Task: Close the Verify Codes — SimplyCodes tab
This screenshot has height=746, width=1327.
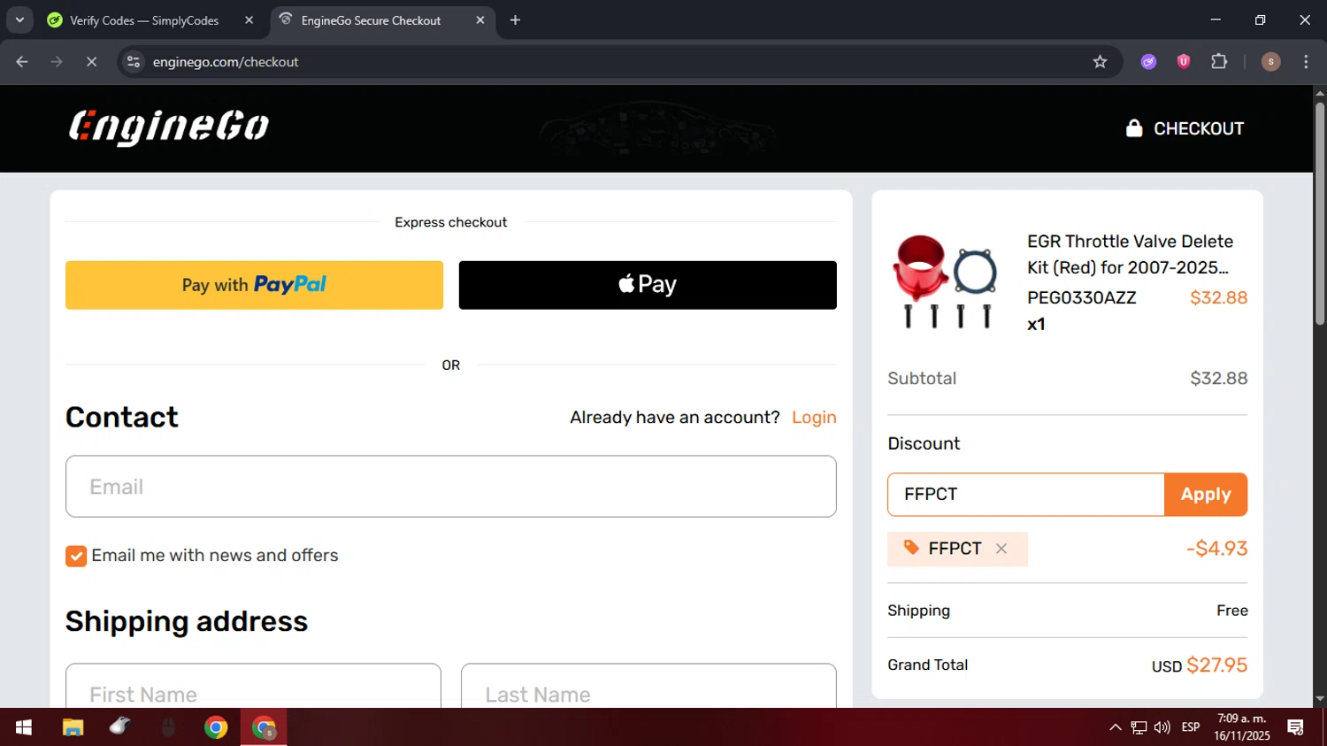Action: [x=249, y=20]
